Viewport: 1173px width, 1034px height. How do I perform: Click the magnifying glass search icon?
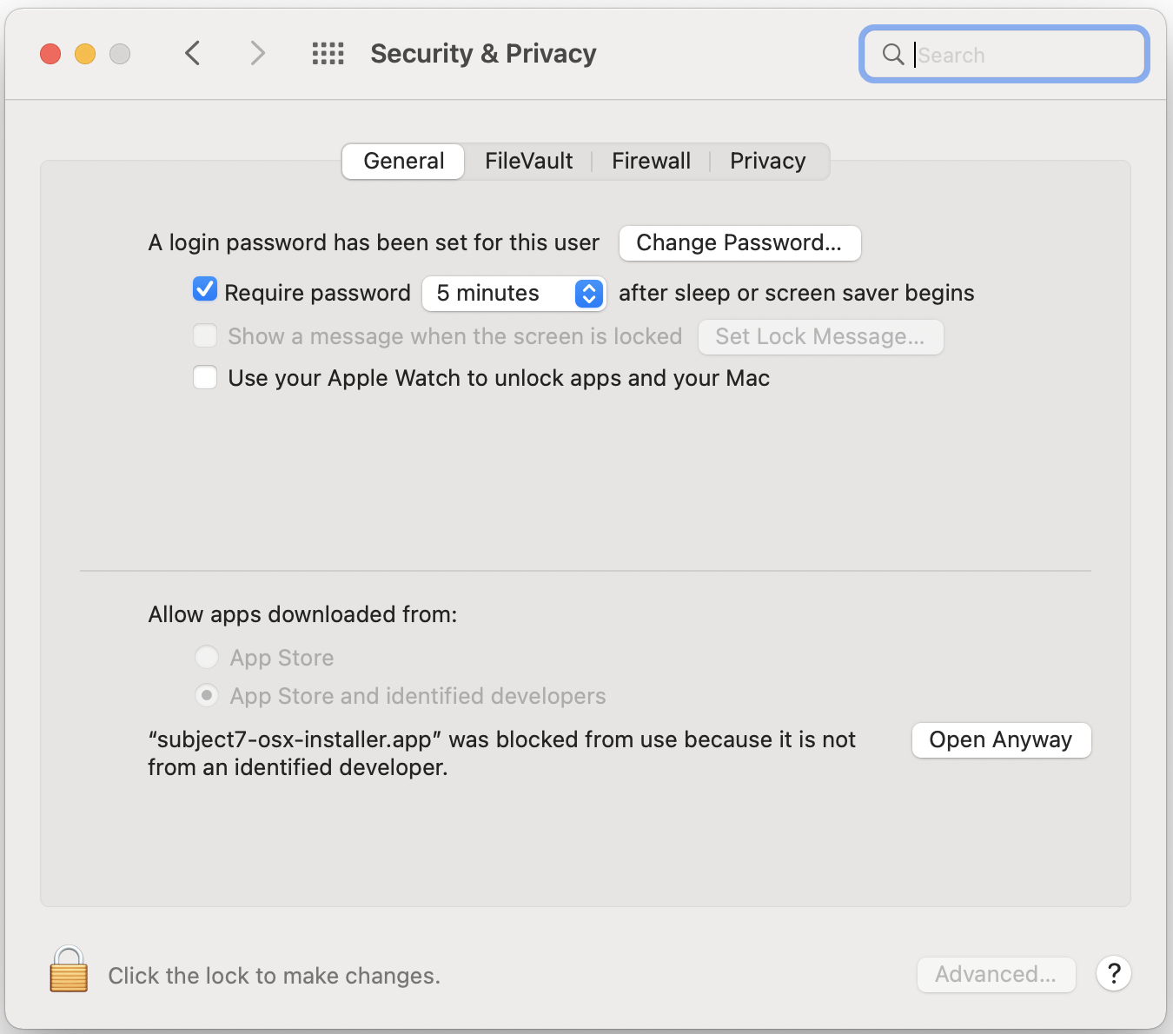(x=892, y=54)
